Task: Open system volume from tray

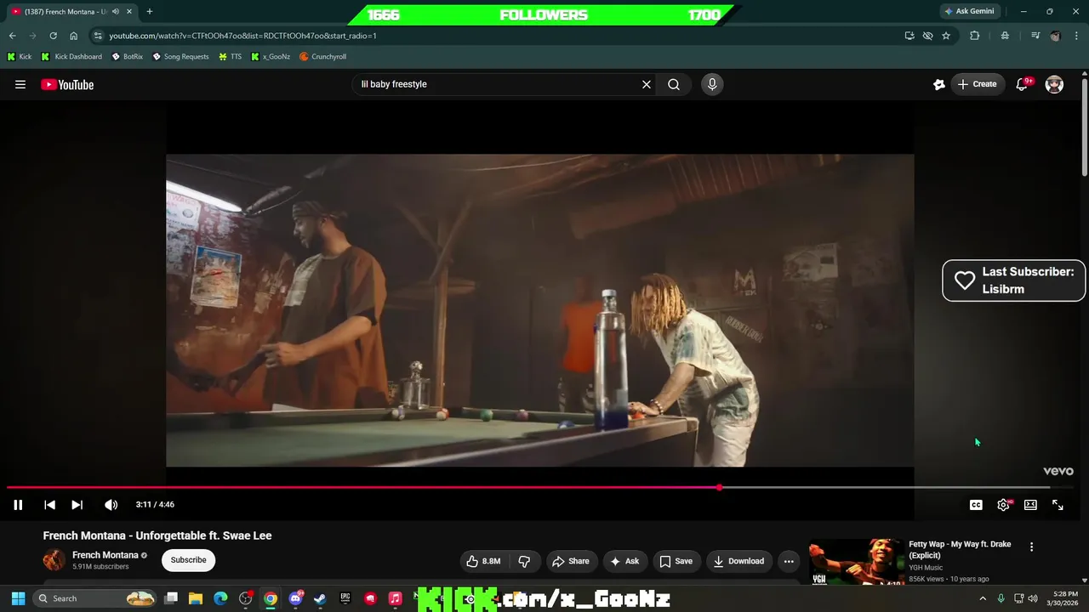Action: pos(1033,598)
